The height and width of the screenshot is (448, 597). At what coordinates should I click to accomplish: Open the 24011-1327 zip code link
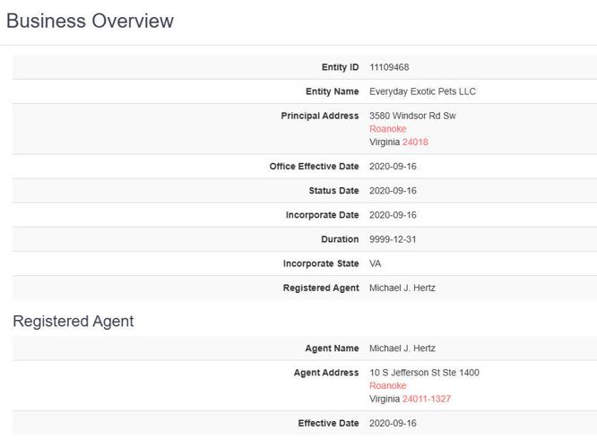(427, 400)
